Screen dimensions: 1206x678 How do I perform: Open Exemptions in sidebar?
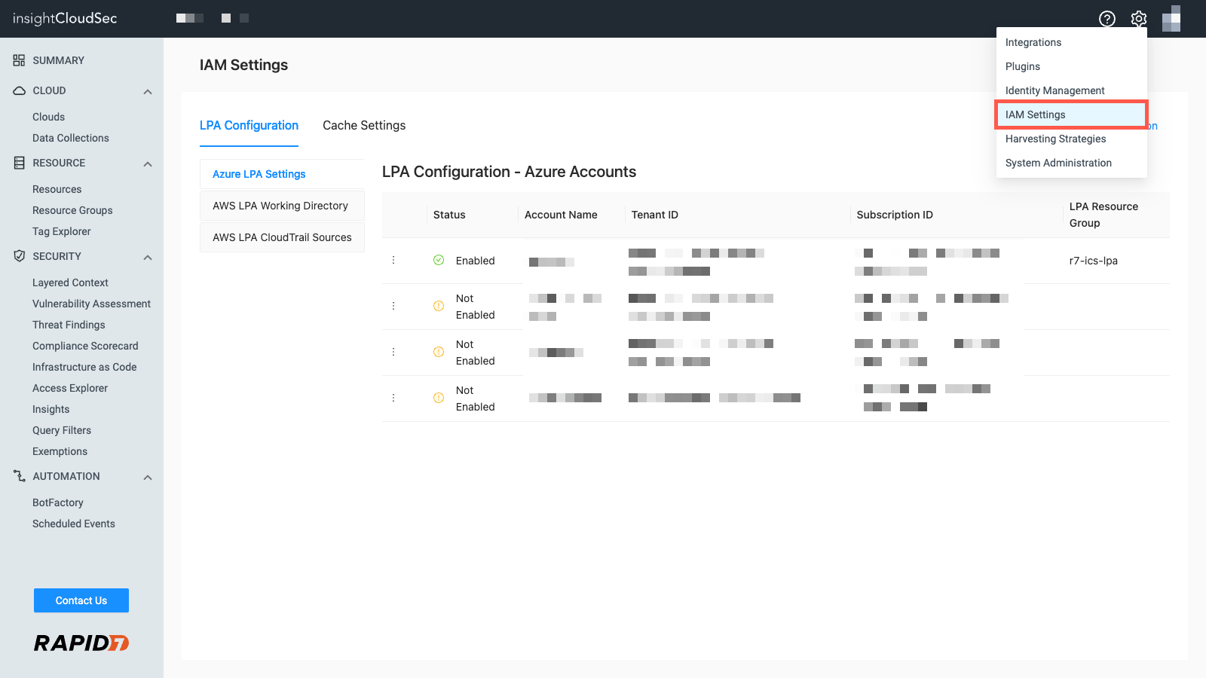pyautogui.click(x=60, y=451)
